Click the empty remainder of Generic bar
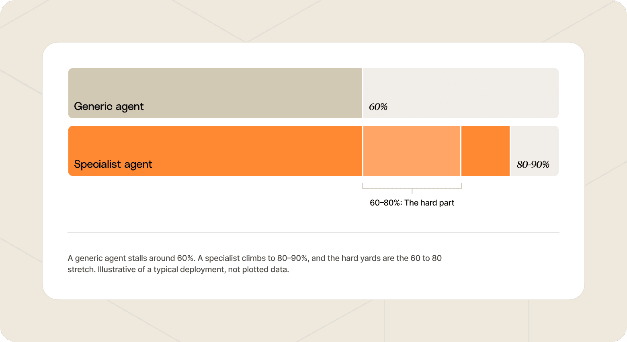 pyautogui.click(x=461, y=93)
